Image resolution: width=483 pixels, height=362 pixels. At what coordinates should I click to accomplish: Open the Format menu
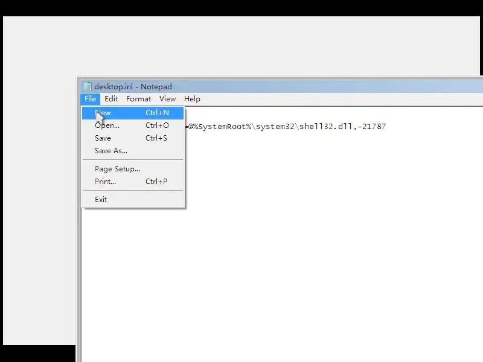(139, 99)
